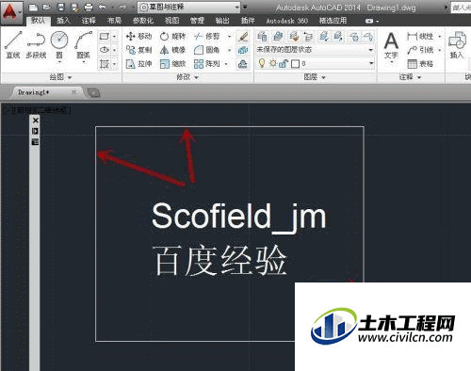Expand the Trim tool dropdown arrow
471x371 pixels.
[229, 37]
